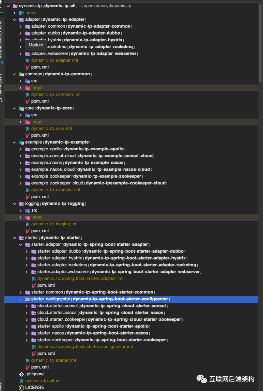The width and height of the screenshot is (263, 391).
Task: Open the Pull Requests tool window tab
Action: click(1, 88)
